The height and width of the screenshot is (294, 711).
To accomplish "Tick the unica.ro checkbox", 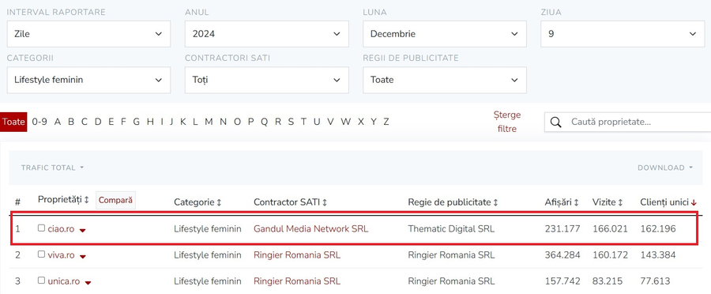I will [41, 281].
